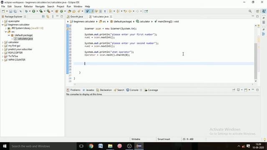Toggle Link with Editor in Package Explorer
The width and height of the screenshot is (267, 150).
tap(48, 17)
